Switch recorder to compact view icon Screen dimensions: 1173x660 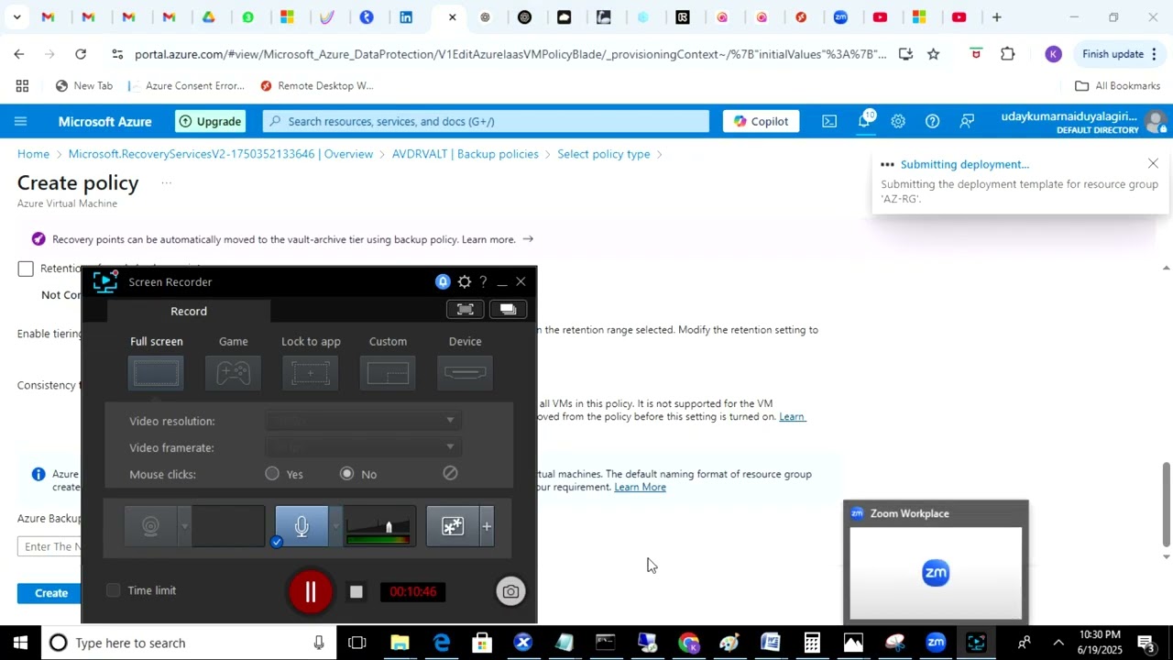click(x=466, y=309)
